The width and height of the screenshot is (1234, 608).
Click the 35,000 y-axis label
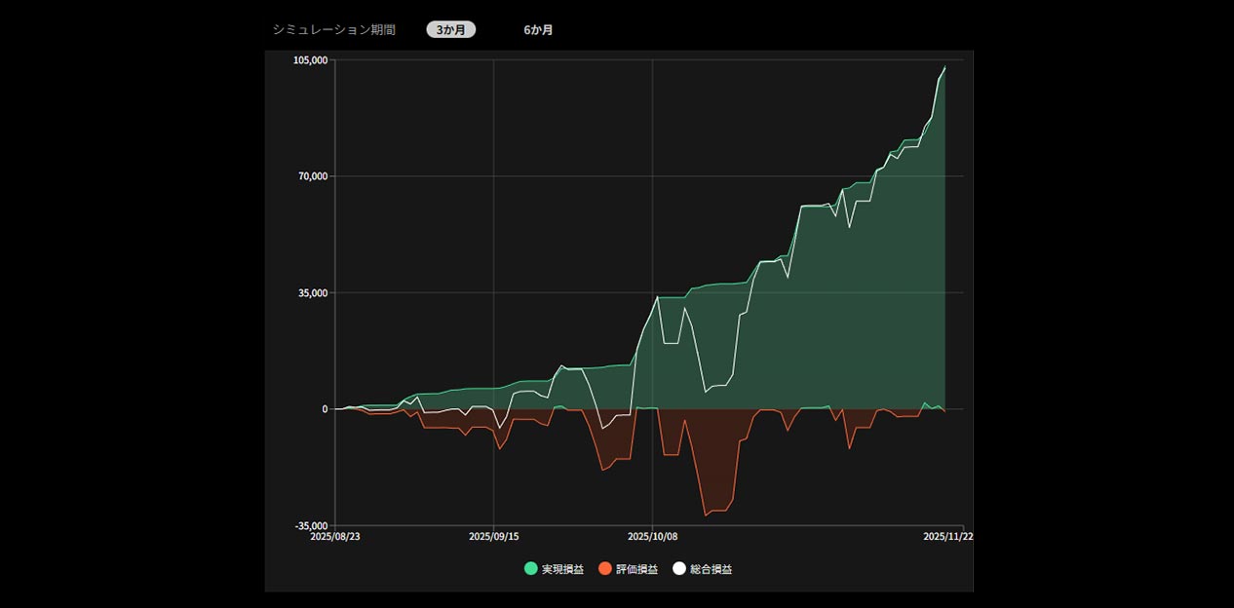coord(312,292)
